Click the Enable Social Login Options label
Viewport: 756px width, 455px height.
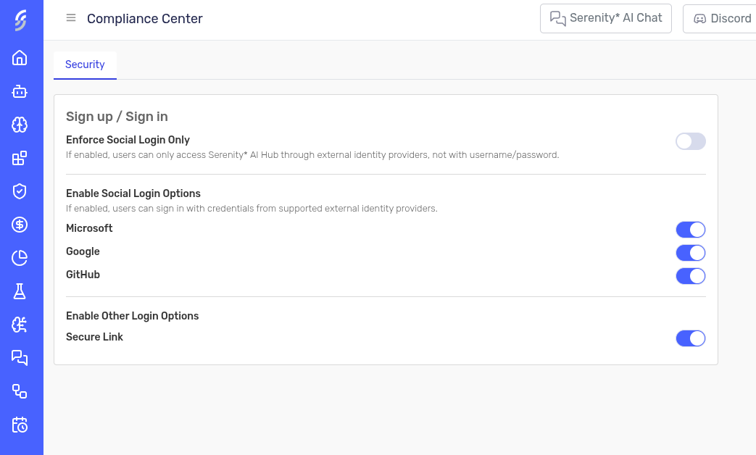pyautogui.click(x=133, y=193)
